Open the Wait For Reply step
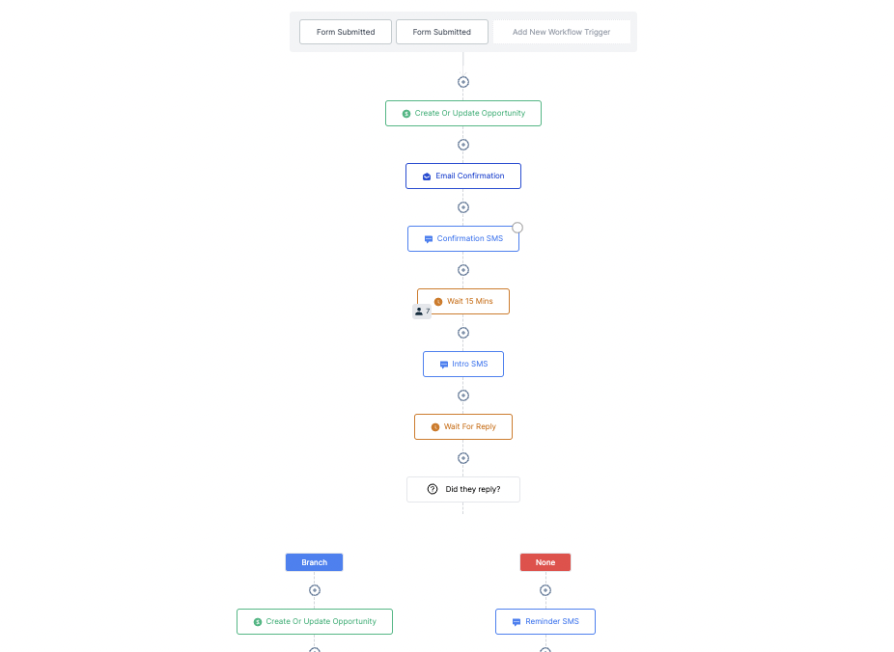Image resolution: width=894 pixels, height=652 pixels. [x=463, y=426]
